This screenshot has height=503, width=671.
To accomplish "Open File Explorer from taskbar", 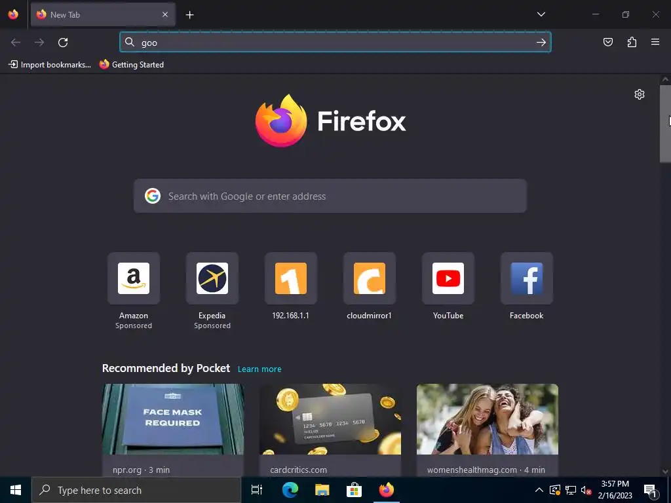I will pyautogui.click(x=322, y=490).
